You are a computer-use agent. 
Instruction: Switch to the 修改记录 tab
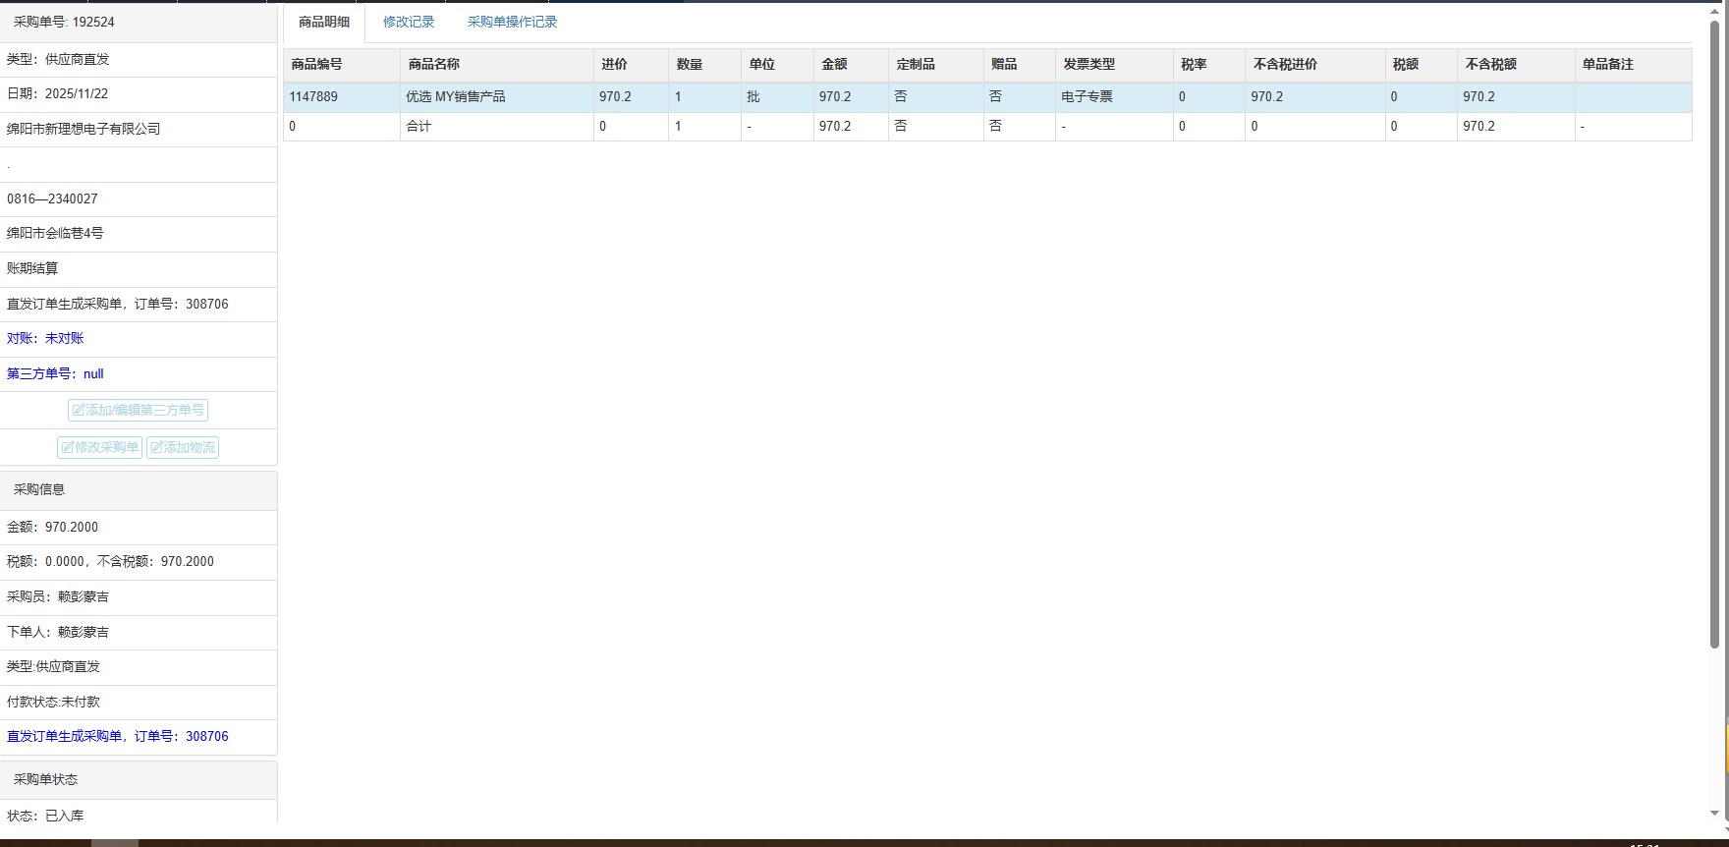click(409, 22)
